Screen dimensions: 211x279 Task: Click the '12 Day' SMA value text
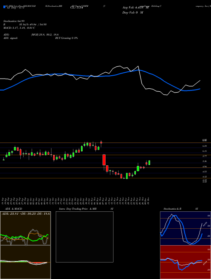point(15,8)
